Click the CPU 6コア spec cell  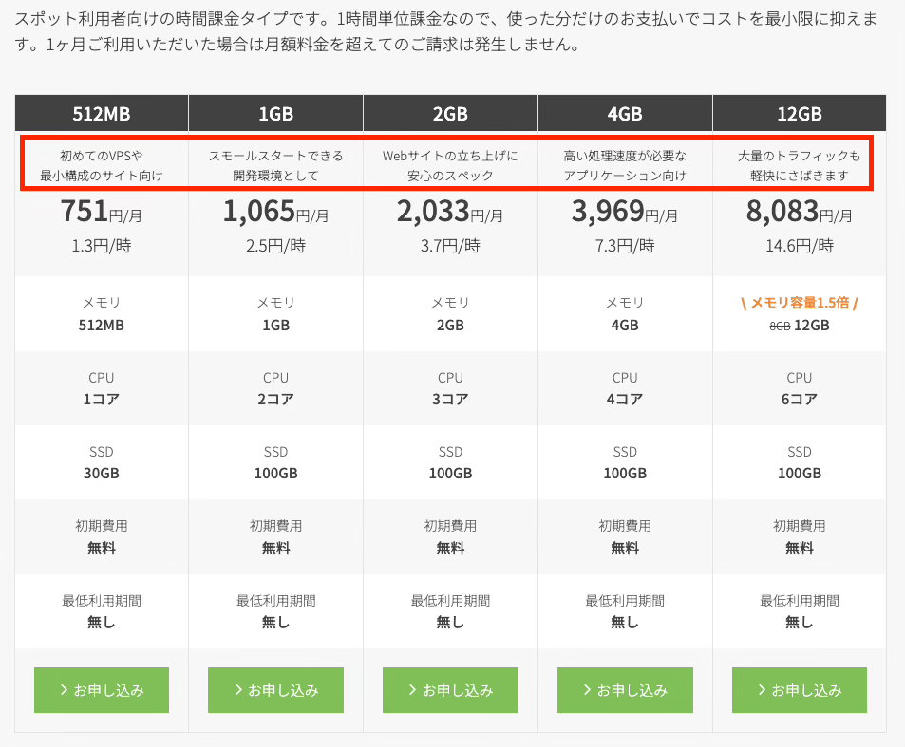tap(799, 388)
